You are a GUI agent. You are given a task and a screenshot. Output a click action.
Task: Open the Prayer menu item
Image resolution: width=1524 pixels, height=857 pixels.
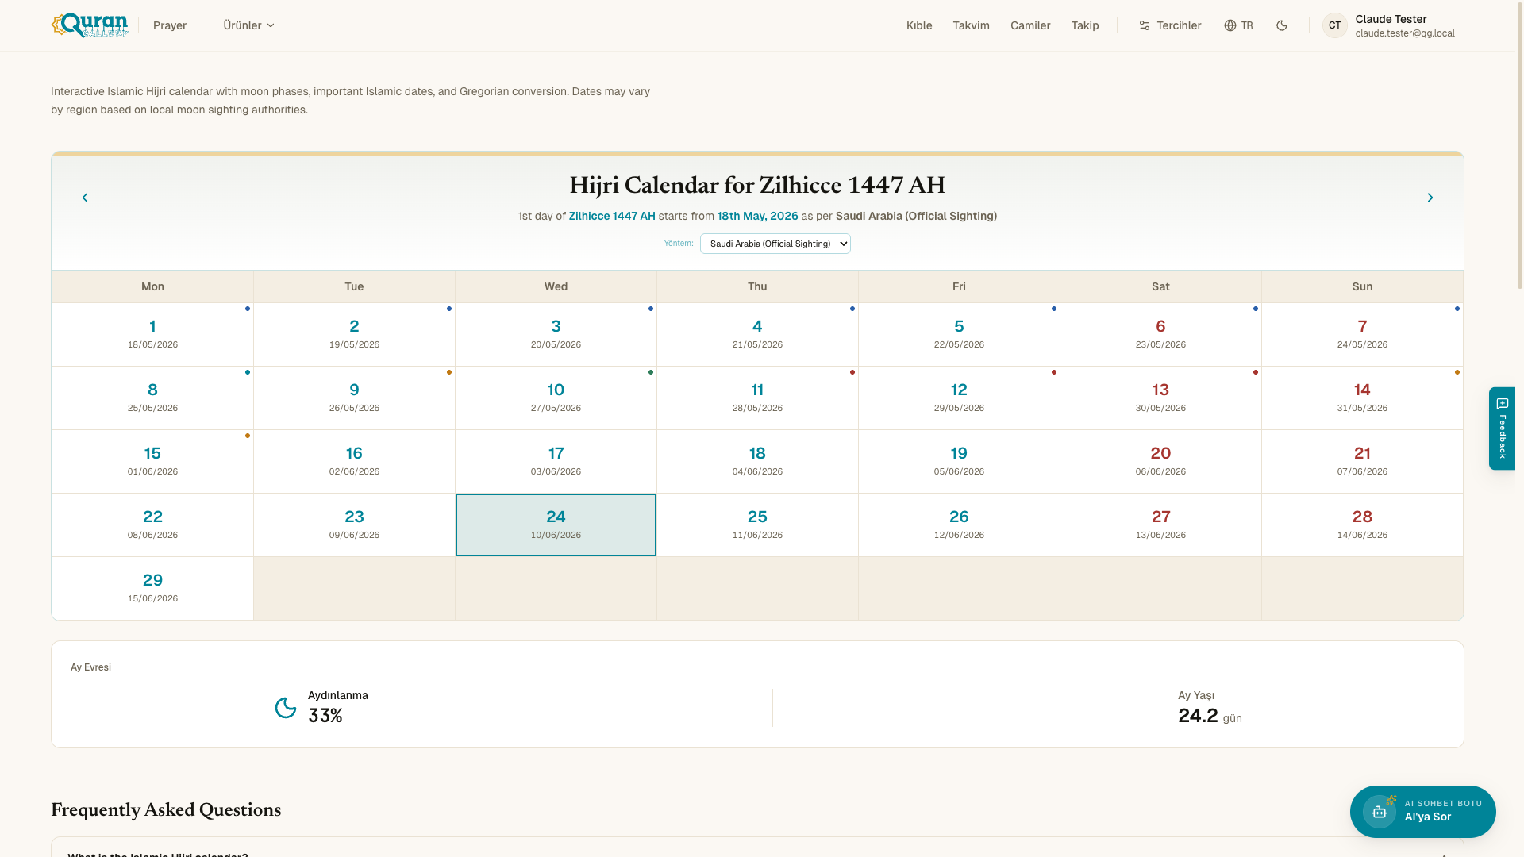170,25
